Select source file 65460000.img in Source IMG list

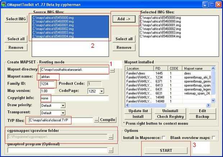[70, 22]
